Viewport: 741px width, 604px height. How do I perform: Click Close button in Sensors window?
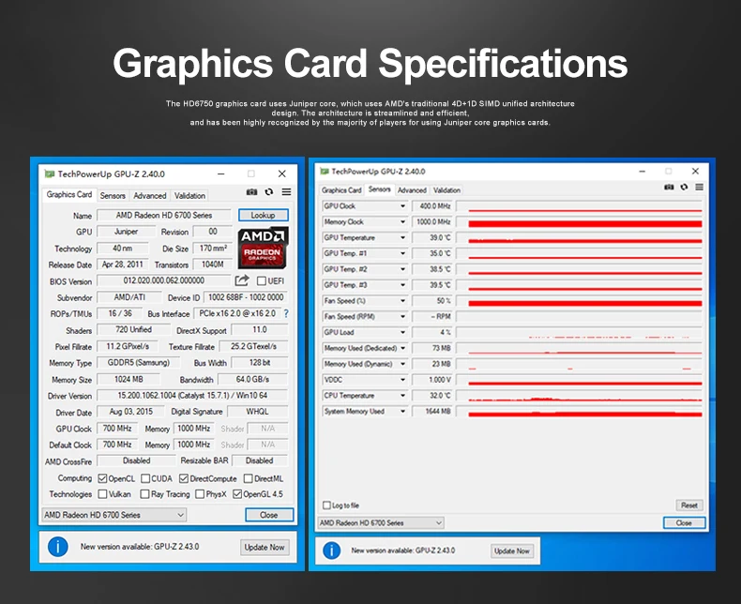click(684, 522)
